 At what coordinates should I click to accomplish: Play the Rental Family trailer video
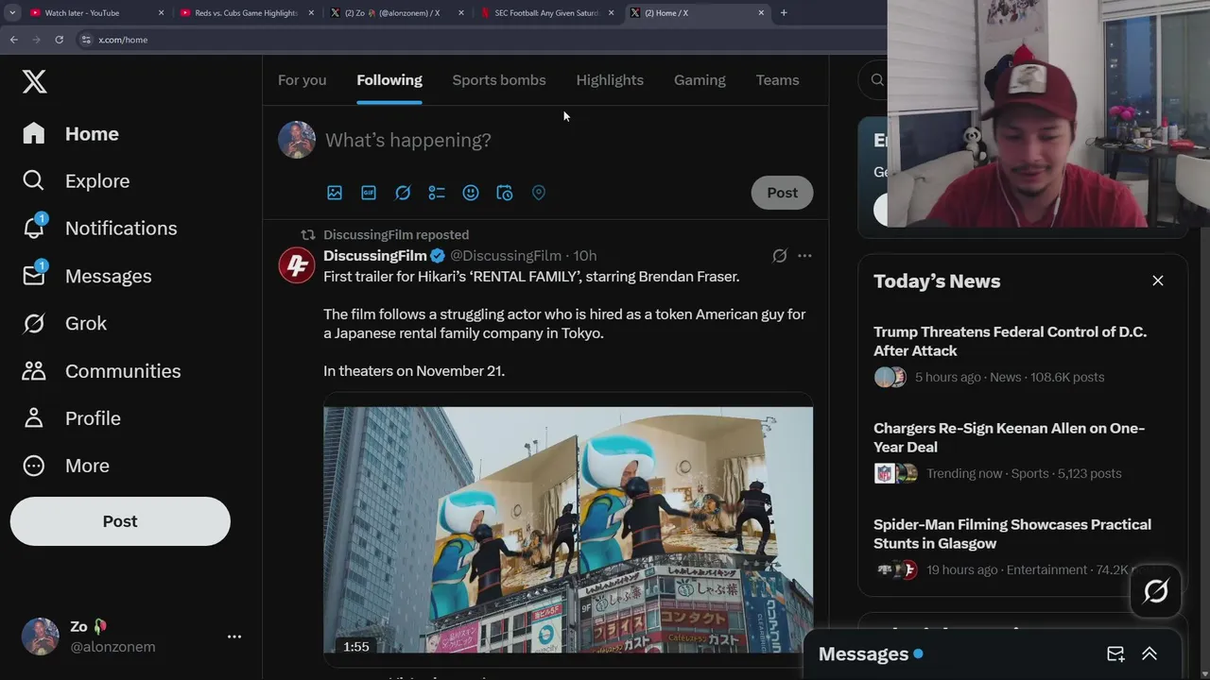pyautogui.click(x=568, y=530)
